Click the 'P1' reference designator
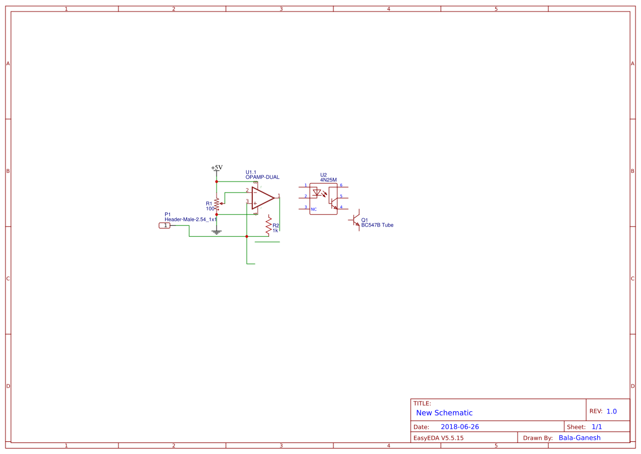 168,214
